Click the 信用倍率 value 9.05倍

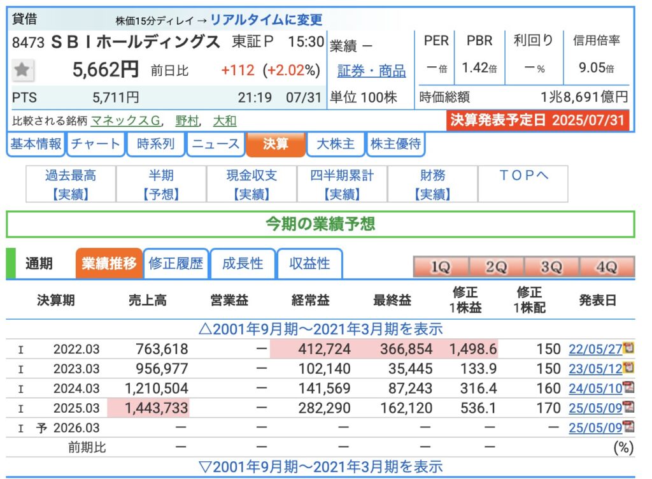(x=596, y=68)
